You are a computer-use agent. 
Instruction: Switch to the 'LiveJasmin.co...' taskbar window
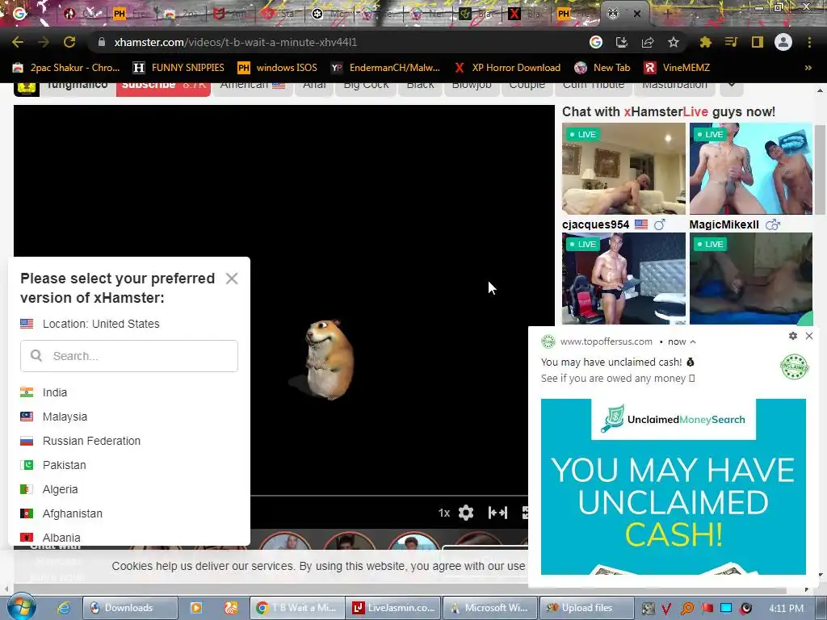click(393, 608)
